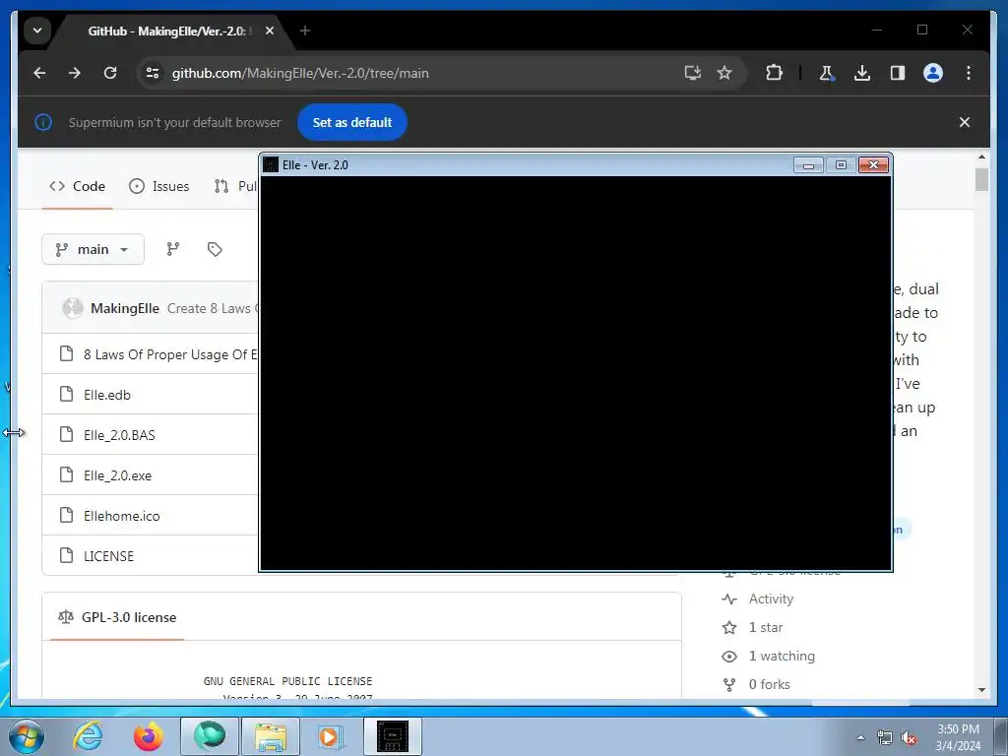The image size is (1008, 756).
Task: Reload the GitHub page
Action: tap(110, 73)
